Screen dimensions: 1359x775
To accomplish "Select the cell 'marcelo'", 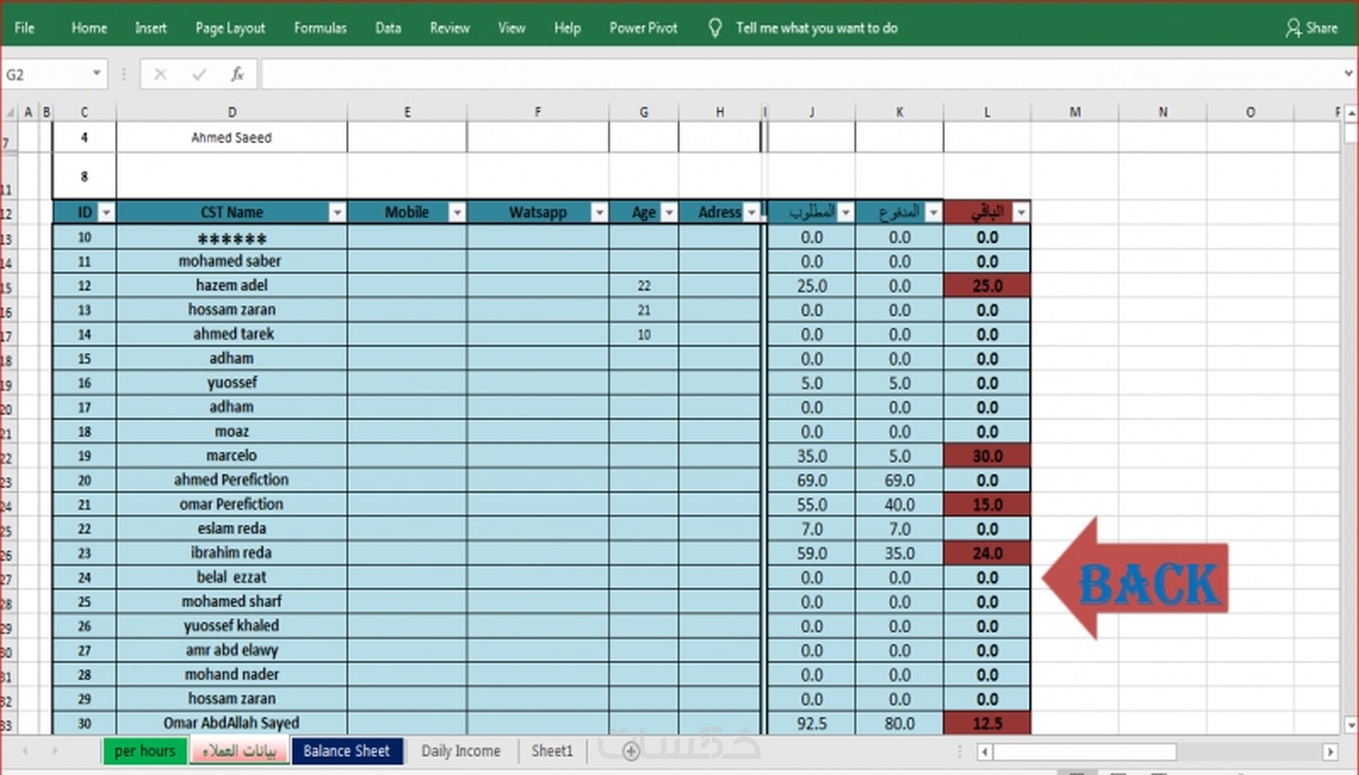I will click(x=232, y=455).
